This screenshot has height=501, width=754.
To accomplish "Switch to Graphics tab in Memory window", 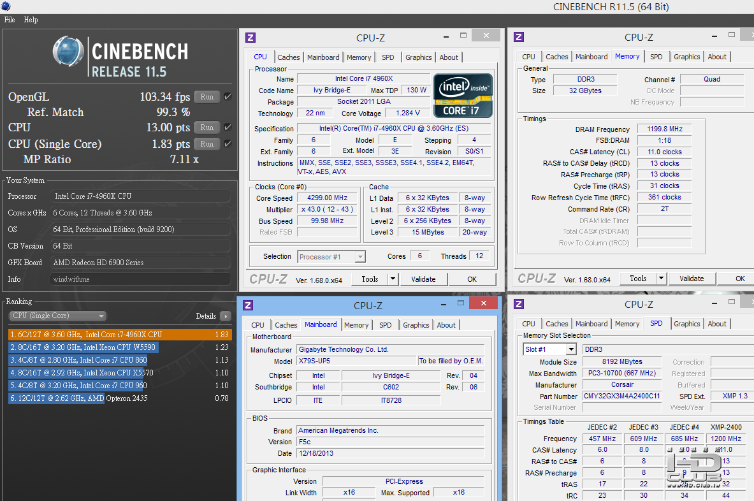I will coord(686,57).
